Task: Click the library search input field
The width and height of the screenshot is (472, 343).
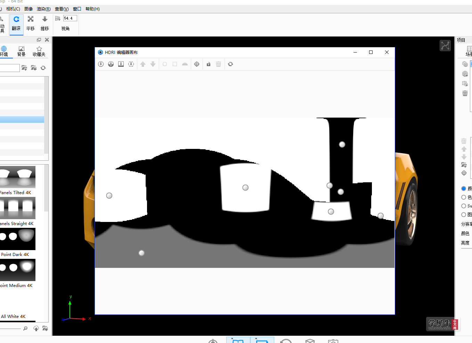Action: [9, 68]
